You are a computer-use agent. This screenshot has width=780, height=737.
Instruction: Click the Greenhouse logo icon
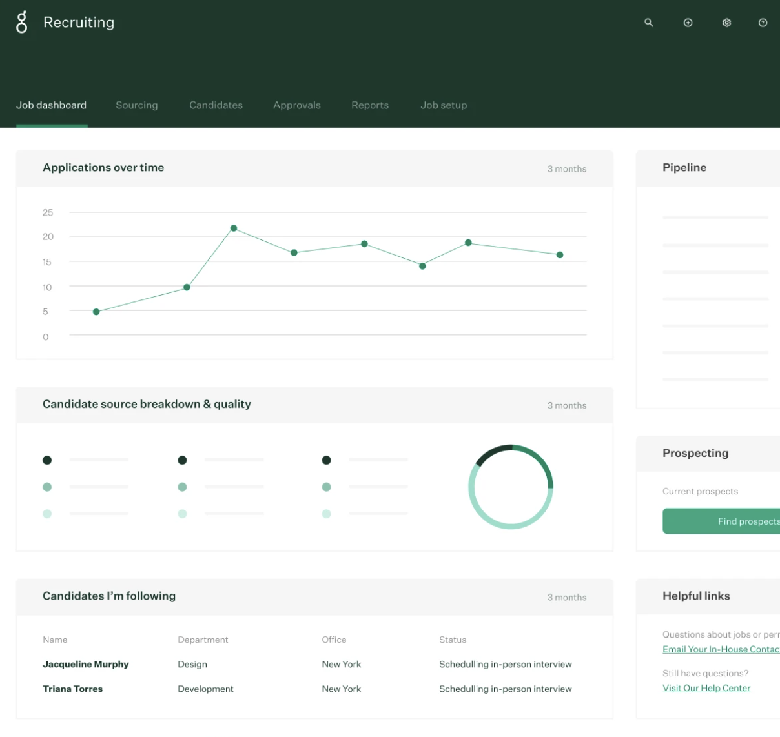[x=22, y=22]
